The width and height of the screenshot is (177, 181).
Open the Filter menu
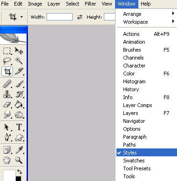click(90, 4)
